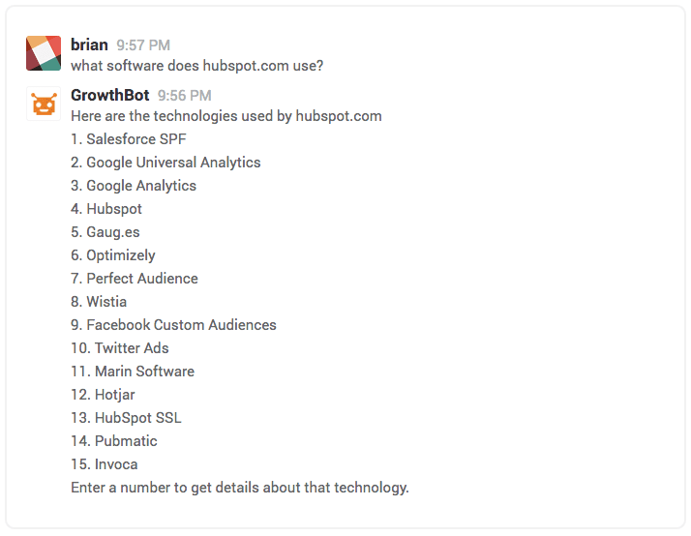Click the Invoca list entry

tap(105, 464)
